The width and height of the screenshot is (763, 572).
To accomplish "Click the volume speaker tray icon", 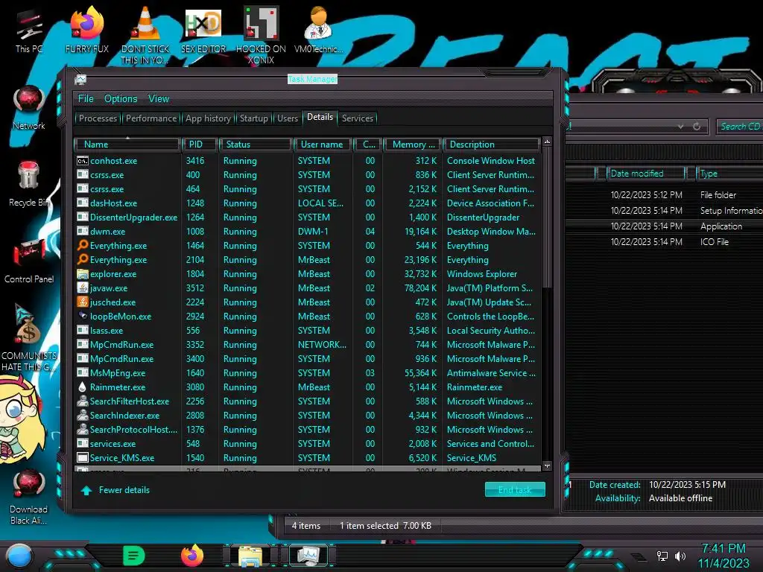I will coord(680,556).
